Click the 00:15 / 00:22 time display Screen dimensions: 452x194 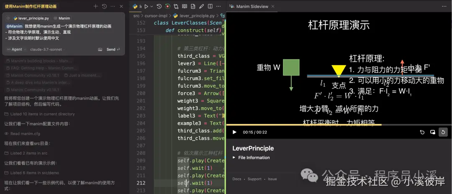(x=255, y=132)
